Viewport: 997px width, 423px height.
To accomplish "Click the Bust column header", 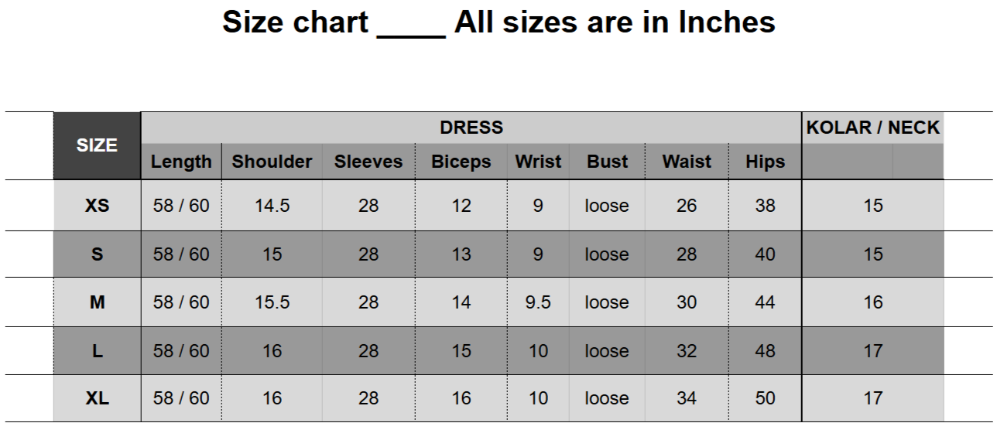I will tap(607, 162).
